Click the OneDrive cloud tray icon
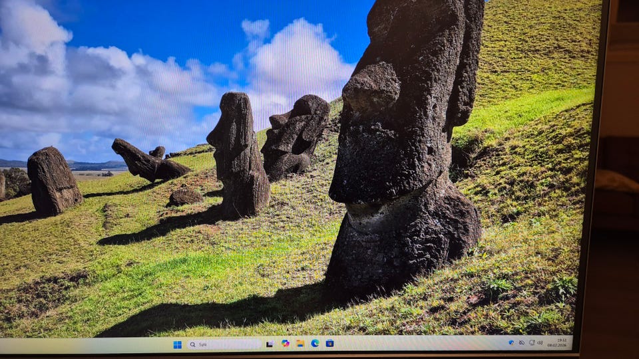Viewport: 639px width, 359px height. pos(522,343)
